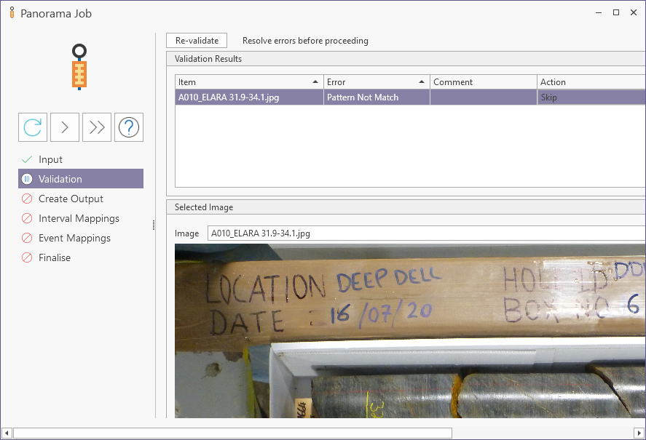The image size is (646, 440).
Task: Click the large drillhole logo icon
Action: pyautogui.click(x=79, y=67)
